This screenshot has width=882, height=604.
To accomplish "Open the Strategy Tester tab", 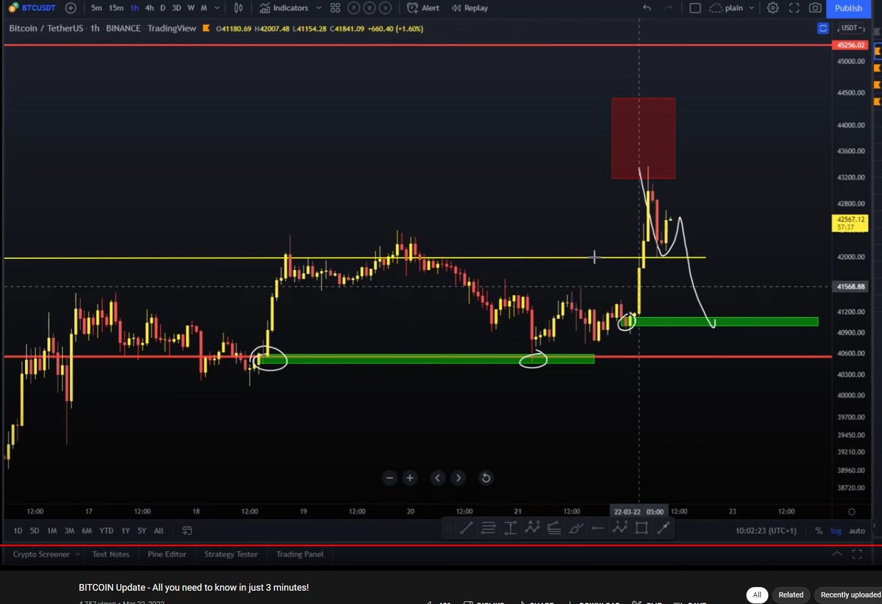I will pos(231,554).
